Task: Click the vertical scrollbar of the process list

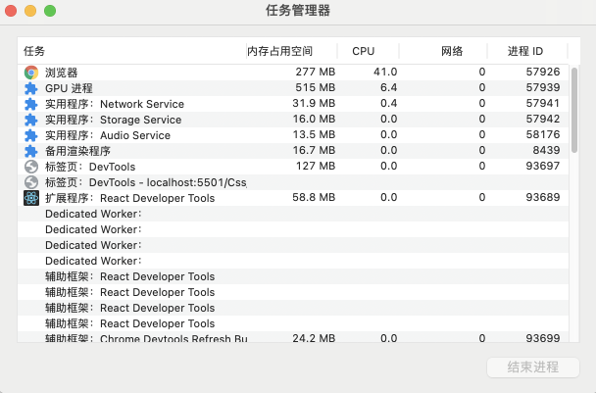Action: point(574,110)
